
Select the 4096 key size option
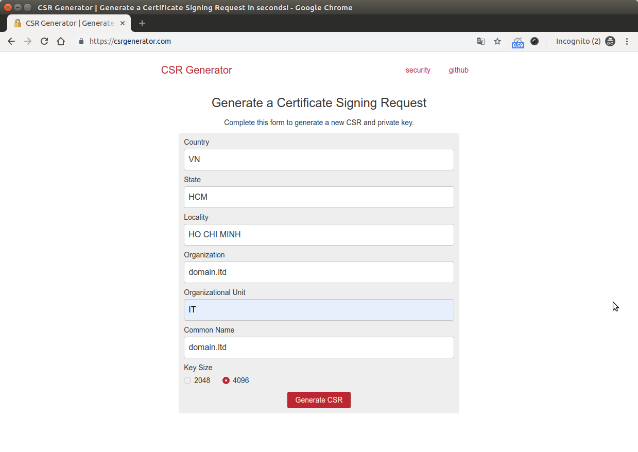coord(225,380)
